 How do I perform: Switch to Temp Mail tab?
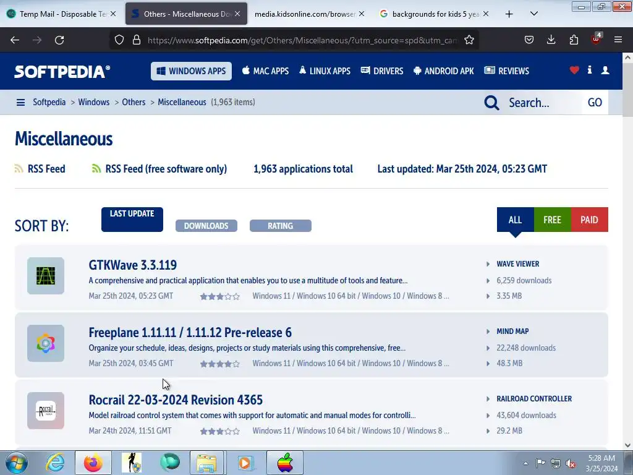pos(61,14)
